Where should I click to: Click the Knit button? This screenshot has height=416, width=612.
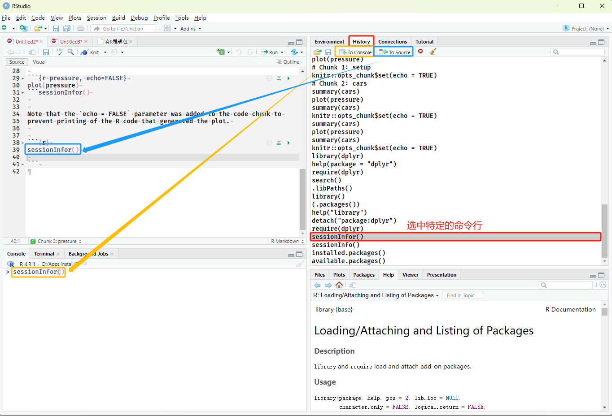coord(90,52)
